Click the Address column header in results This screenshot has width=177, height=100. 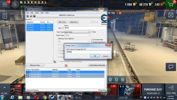click(x=30, y=22)
